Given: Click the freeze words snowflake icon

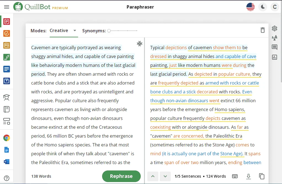Looking at the screenshot, I should [140, 44].
